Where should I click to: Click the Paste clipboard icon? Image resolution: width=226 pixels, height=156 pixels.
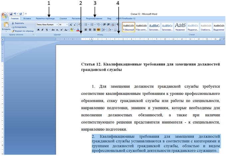point(6,25)
